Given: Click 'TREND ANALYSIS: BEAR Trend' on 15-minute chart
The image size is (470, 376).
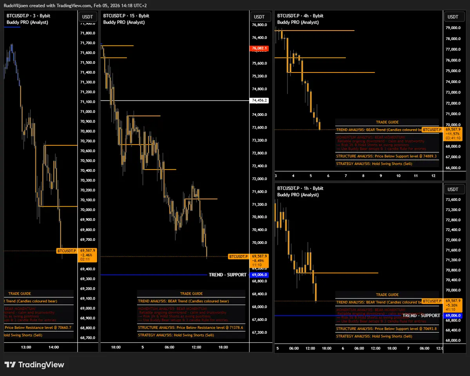Looking at the screenshot, I should [x=163, y=302].
